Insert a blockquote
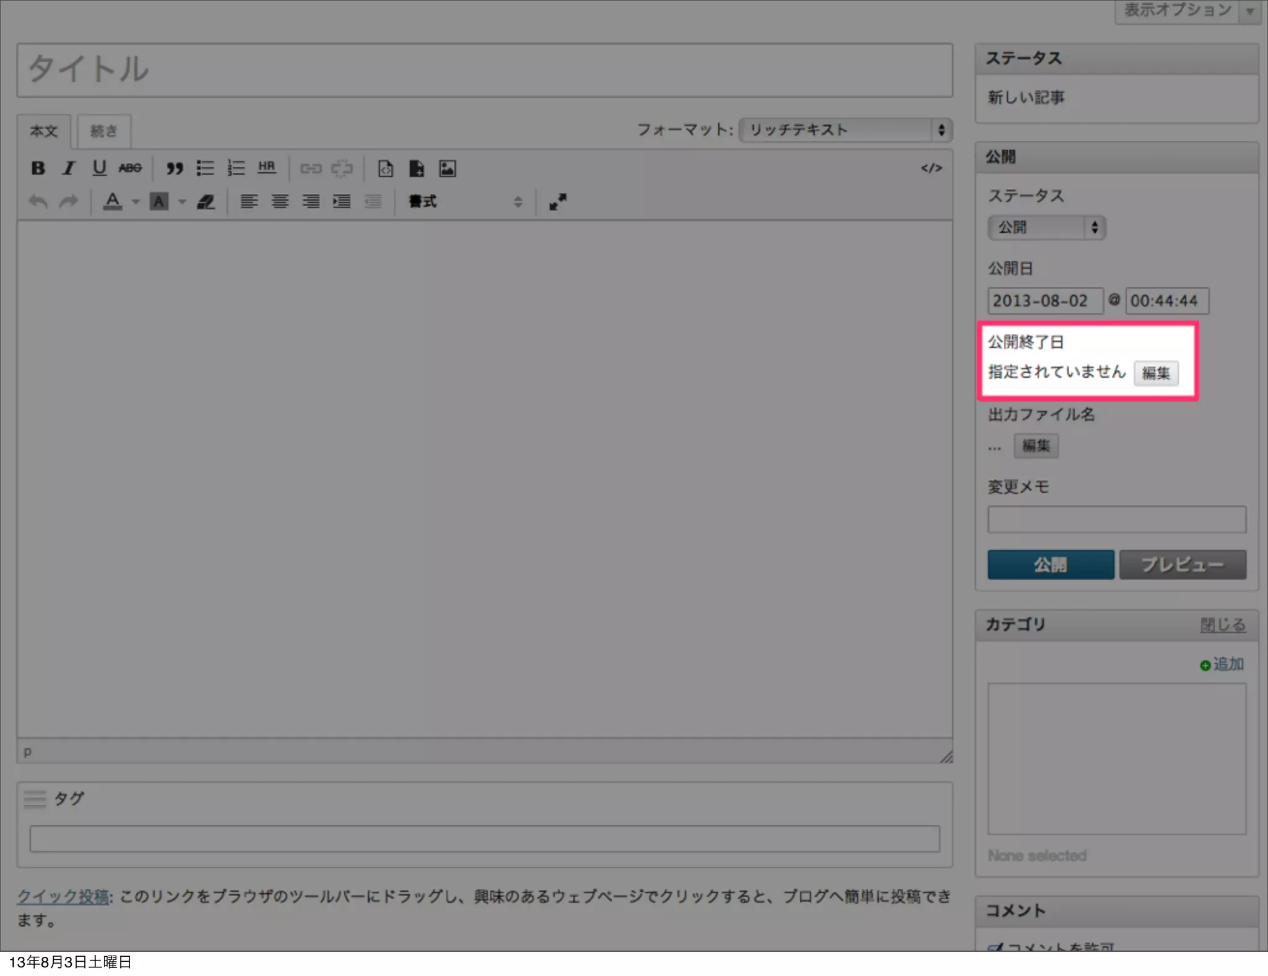Viewport: 1268px width, 976px height. (175, 168)
